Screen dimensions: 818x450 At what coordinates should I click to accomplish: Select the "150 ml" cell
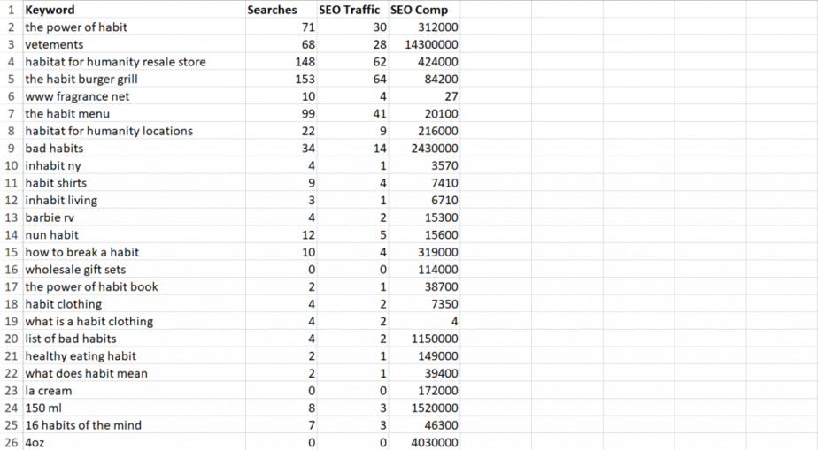click(x=135, y=408)
